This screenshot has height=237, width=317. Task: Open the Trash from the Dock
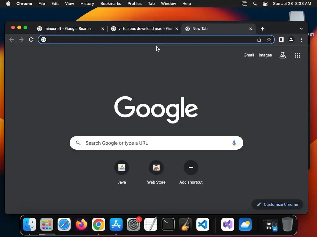[x=288, y=224]
